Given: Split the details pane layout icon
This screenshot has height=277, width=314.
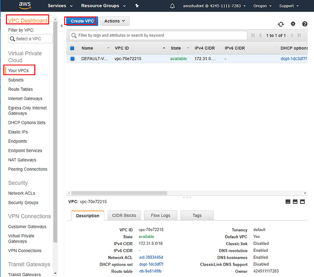Looking at the screenshot, I should point(295,202).
